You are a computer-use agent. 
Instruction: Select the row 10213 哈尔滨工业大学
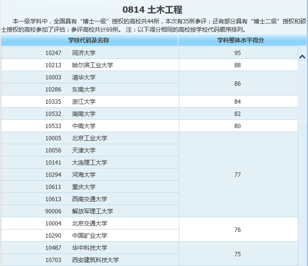click(x=90, y=65)
